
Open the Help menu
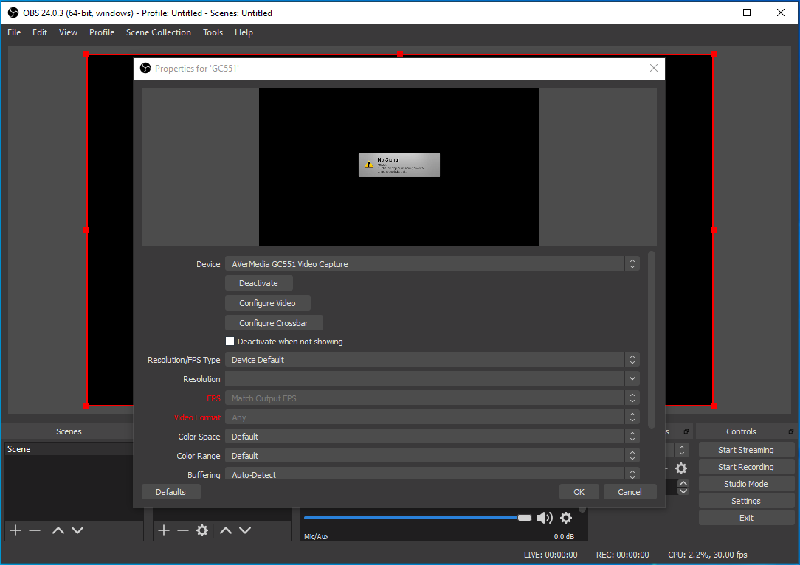[244, 32]
